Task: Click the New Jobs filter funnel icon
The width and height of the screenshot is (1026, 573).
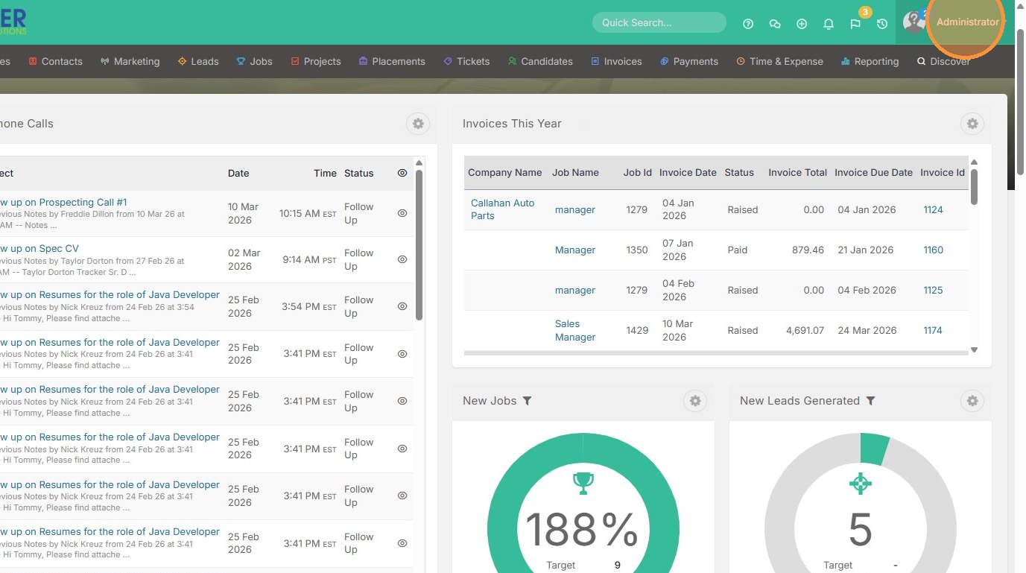Action: tap(528, 401)
